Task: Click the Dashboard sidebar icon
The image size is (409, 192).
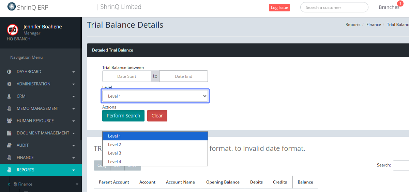Action: pyautogui.click(x=9, y=72)
